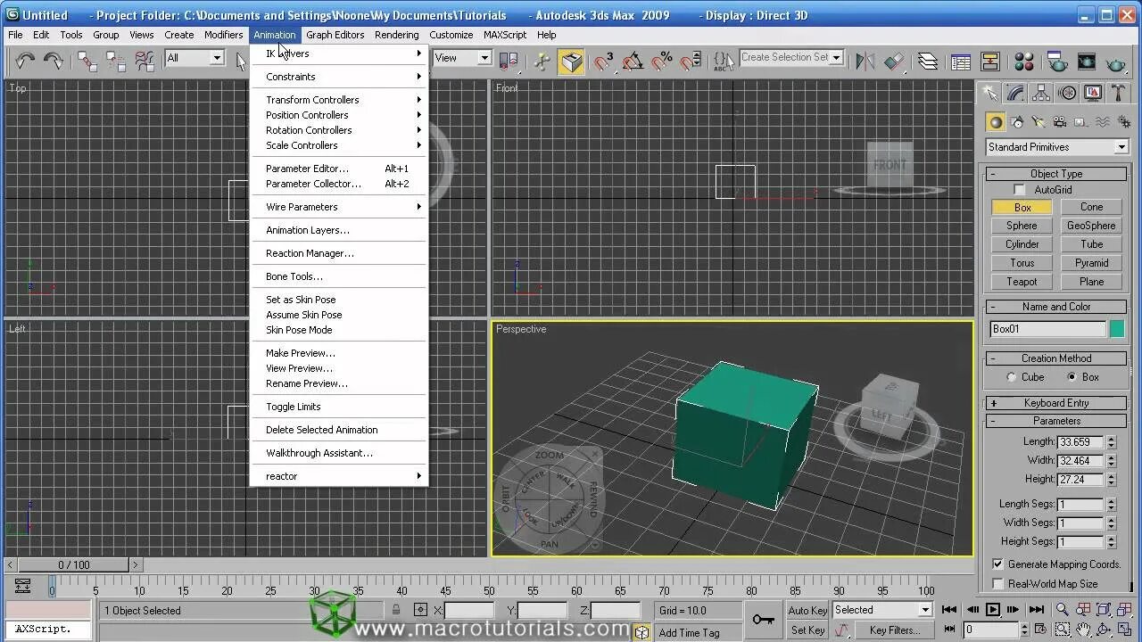Switch to the Display panel tab icon
The height and width of the screenshot is (642, 1142).
(x=1093, y=93)
